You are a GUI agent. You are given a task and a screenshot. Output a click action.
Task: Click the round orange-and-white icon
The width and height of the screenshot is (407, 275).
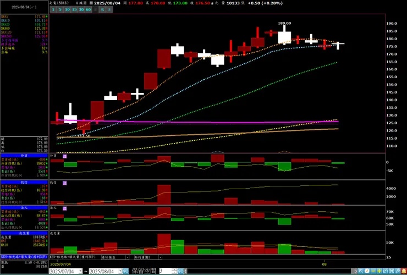(x=367, y=271)
